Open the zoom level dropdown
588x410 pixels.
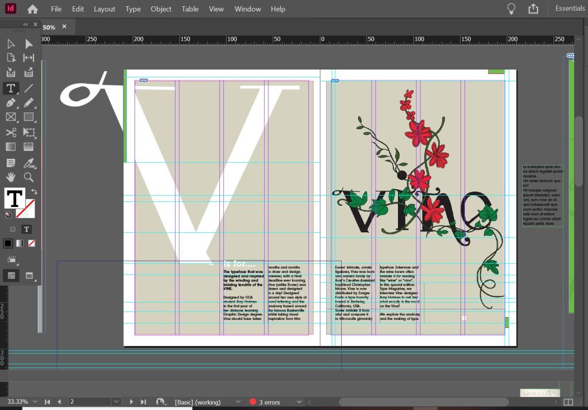36,402
